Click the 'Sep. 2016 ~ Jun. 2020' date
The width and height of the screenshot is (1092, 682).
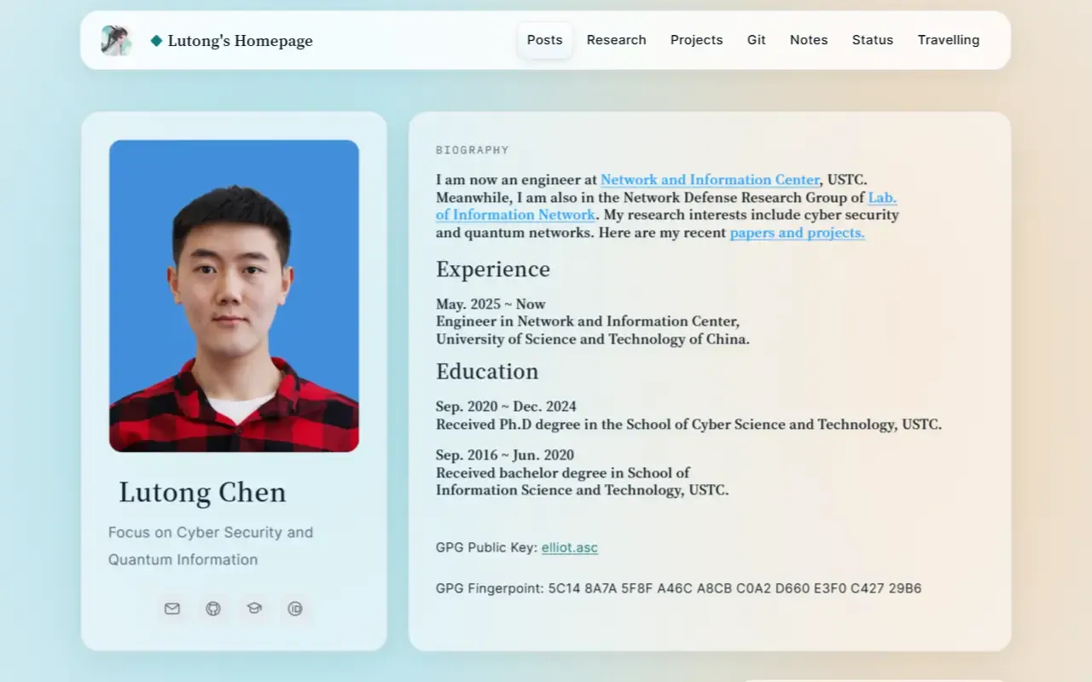pos(505,455)
